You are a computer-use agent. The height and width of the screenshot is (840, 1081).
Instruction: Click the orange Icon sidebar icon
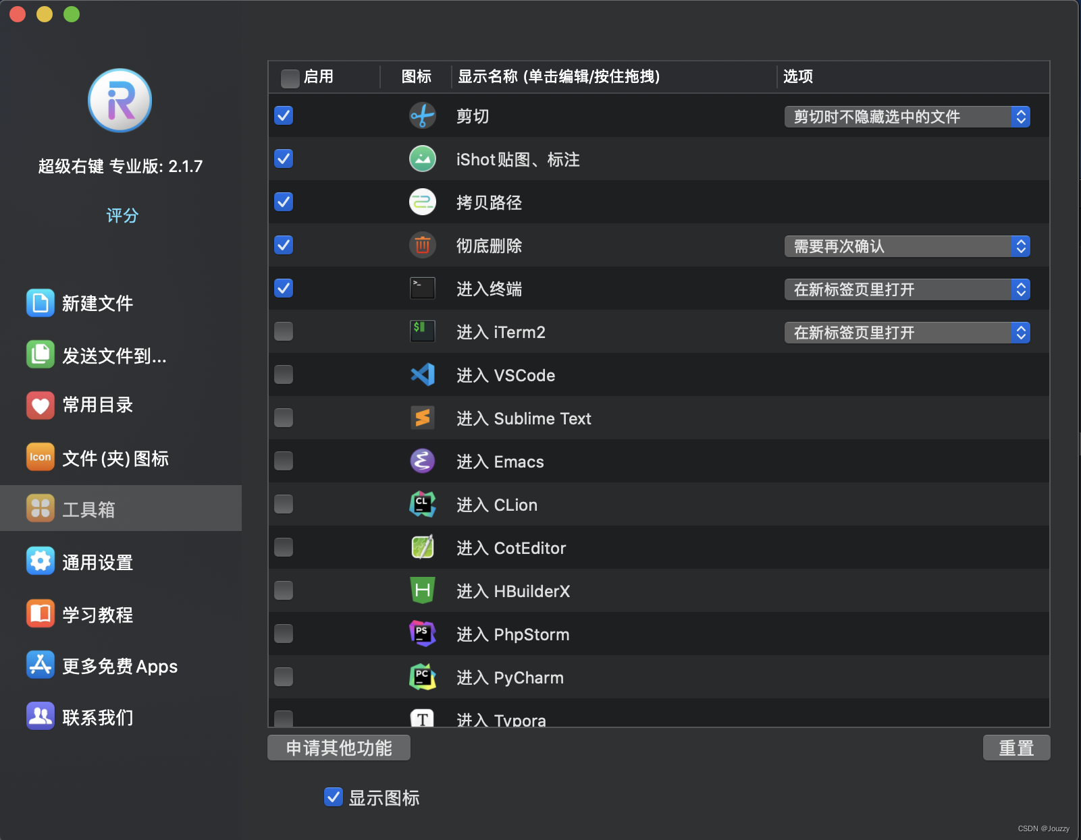coord(41,457)
